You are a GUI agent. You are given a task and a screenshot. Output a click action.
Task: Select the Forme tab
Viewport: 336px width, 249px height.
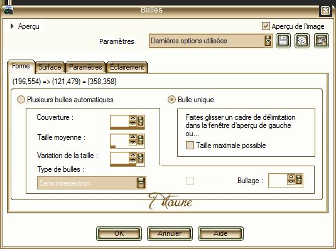coord(21,66)
